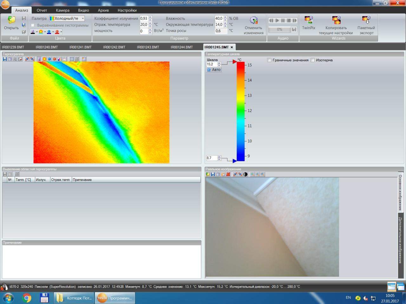The width and height of the screenshot is (406, 304).
Task: Click the Авто scale button
Action: click(x=214, y=70)
